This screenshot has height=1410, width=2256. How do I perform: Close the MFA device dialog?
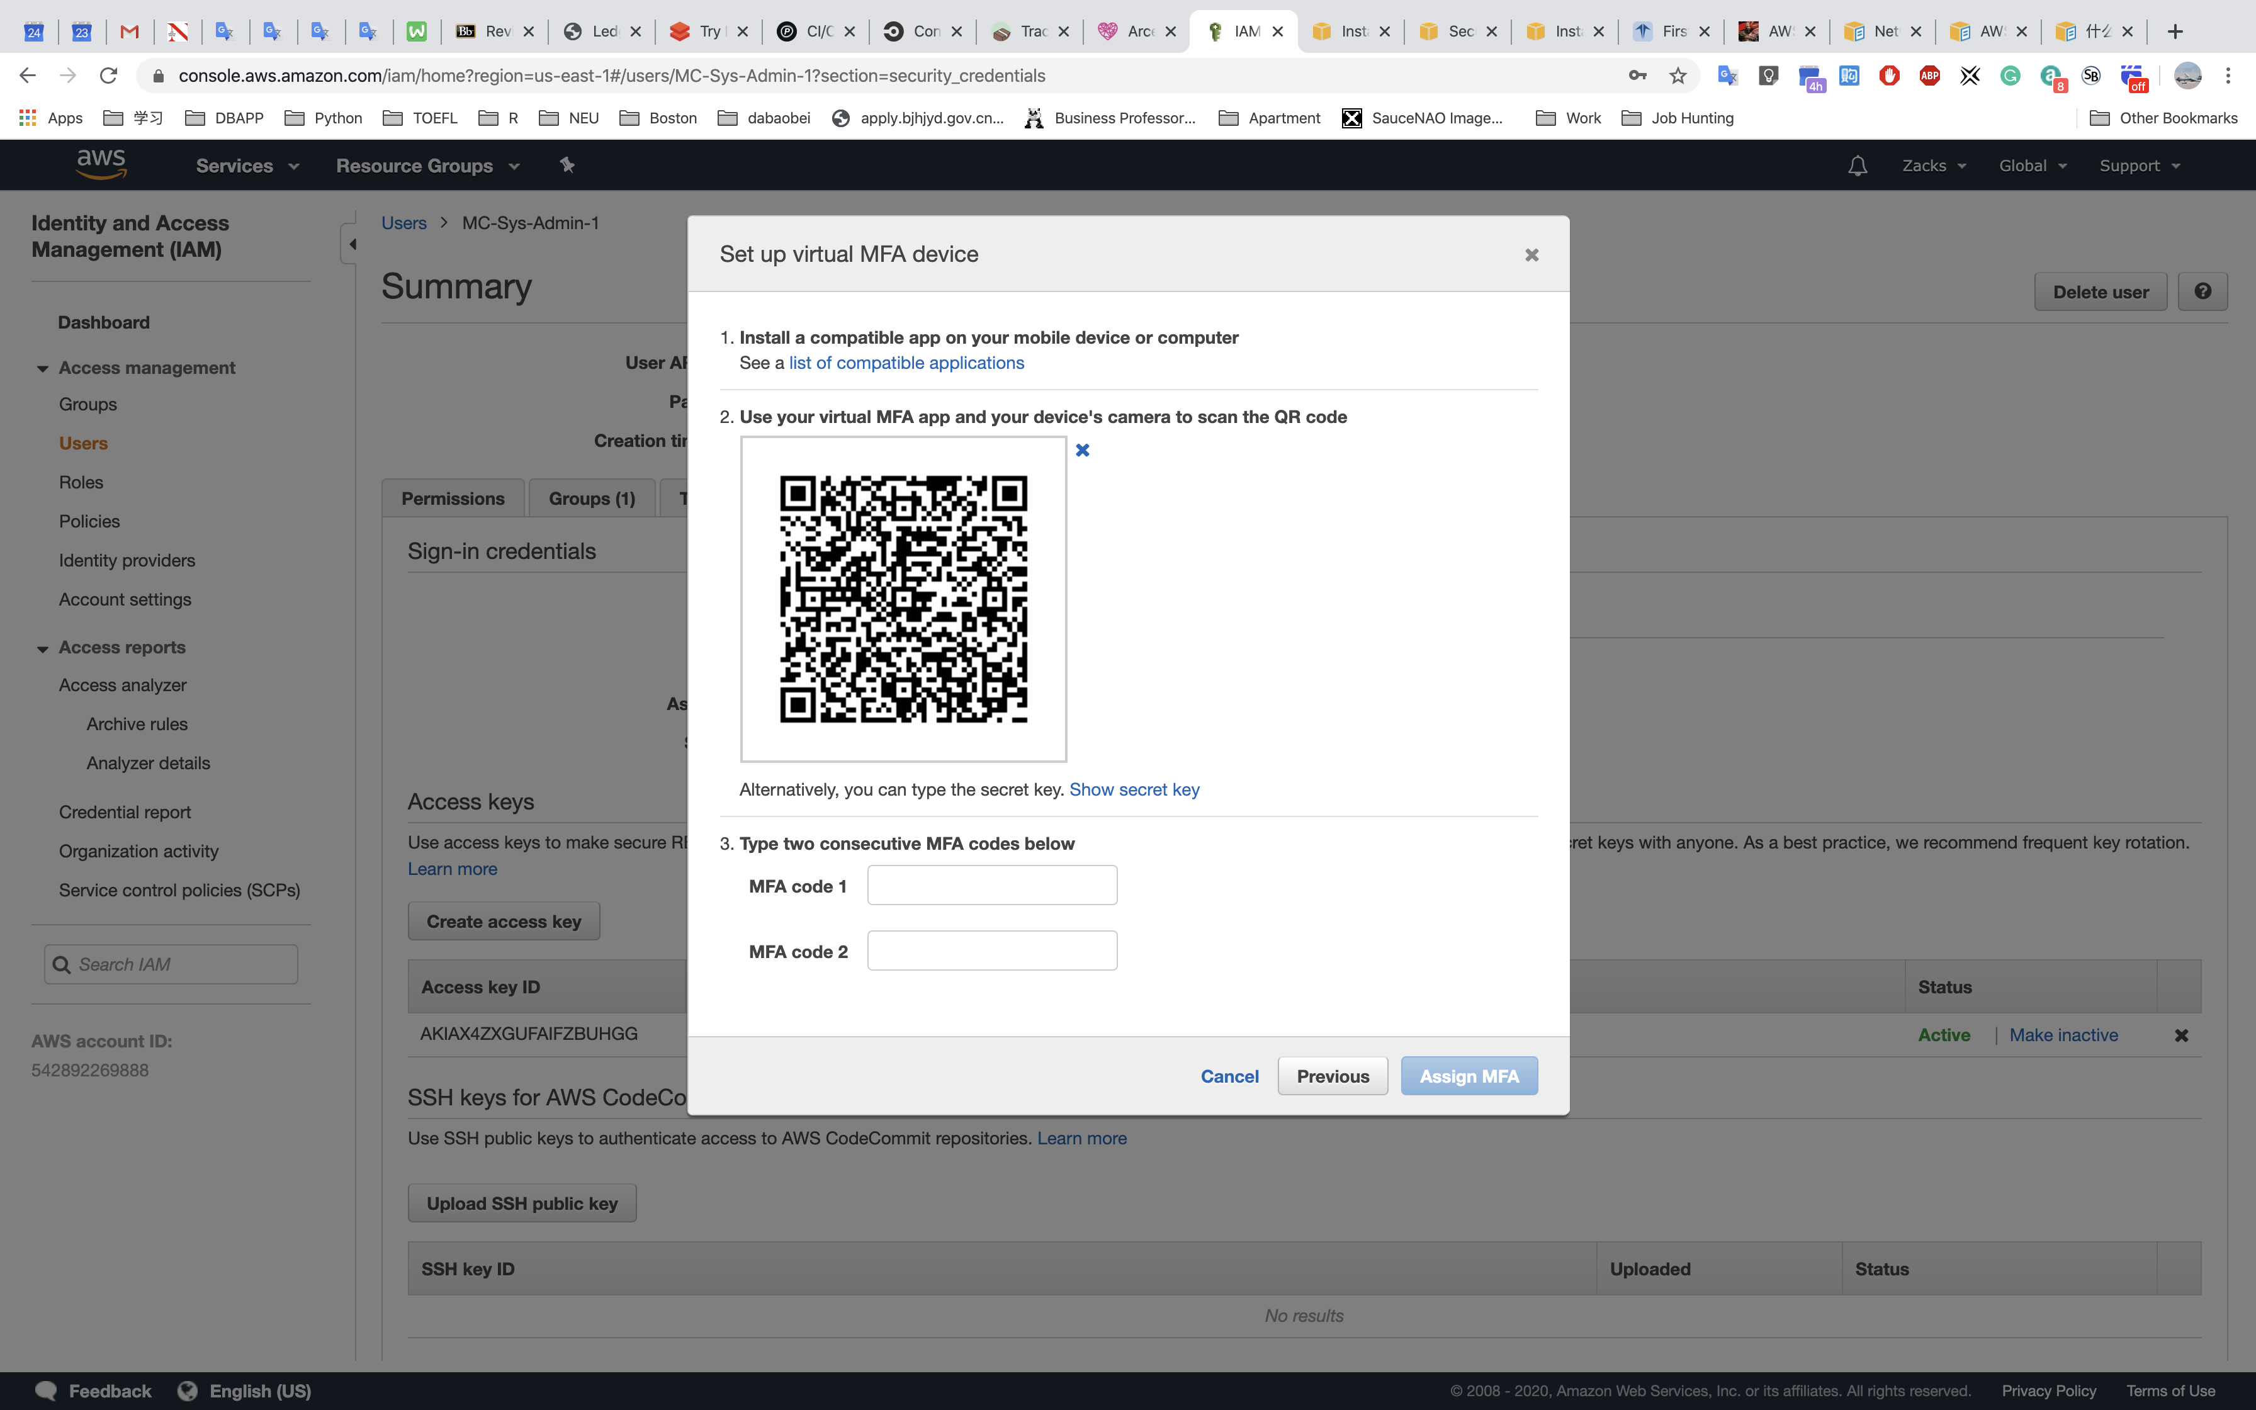pos(1531,254)
